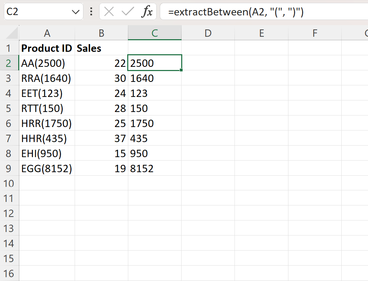
Task: Click the Enter (checkmark) icon on formula bar
Action: [x=128, y=12]
